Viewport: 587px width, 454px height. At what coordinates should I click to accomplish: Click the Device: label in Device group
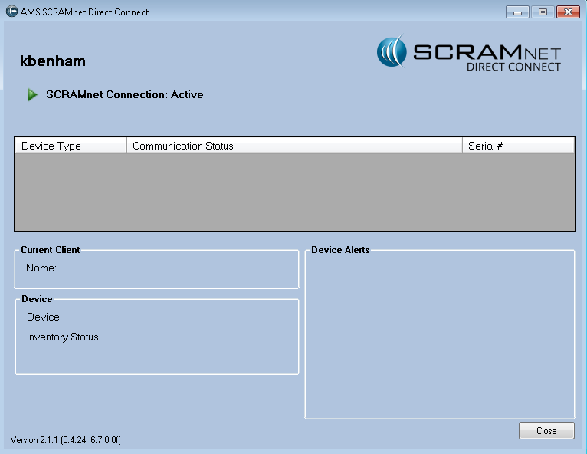(44, 317)
